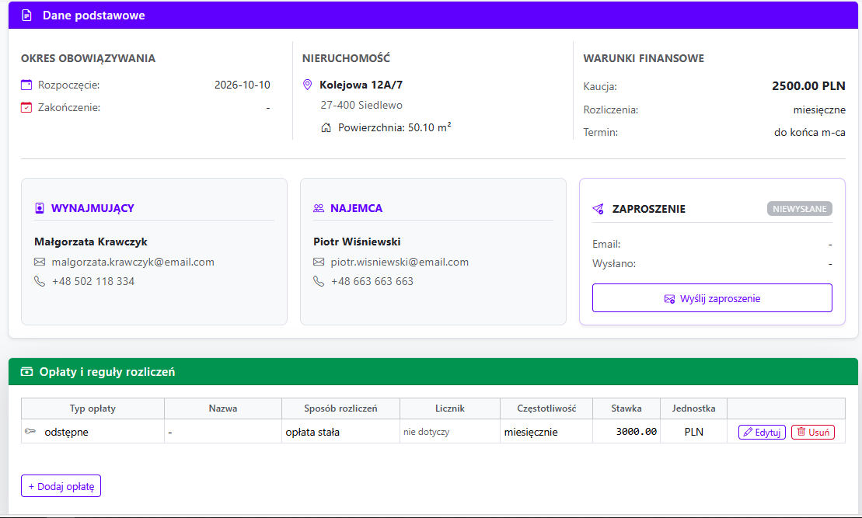Viewport: 862px width, 518px height.
Task: Click the NIEWYSŁANE status badge
Action: pos(799,209)
